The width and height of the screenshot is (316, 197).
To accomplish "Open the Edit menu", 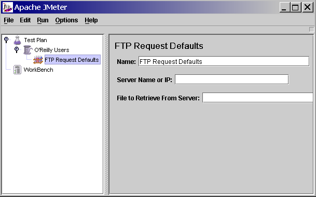I will [25, 20].
